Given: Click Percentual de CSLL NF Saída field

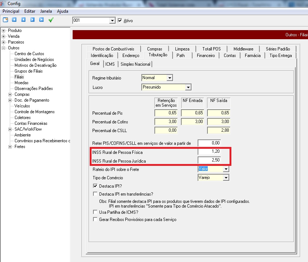Looking at the screenshot, I should [219, 130].
